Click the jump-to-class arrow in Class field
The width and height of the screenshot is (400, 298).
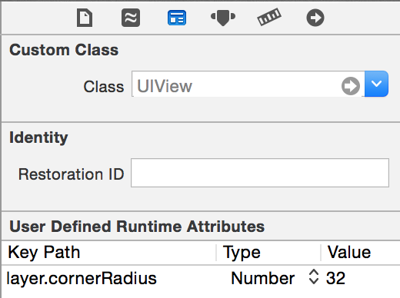coord(351,86)
